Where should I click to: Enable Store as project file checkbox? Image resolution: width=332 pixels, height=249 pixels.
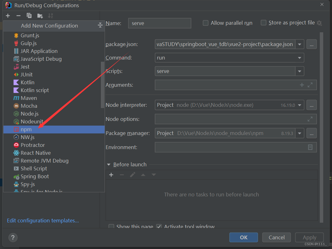pyautogui.click(x=263, y=23)
